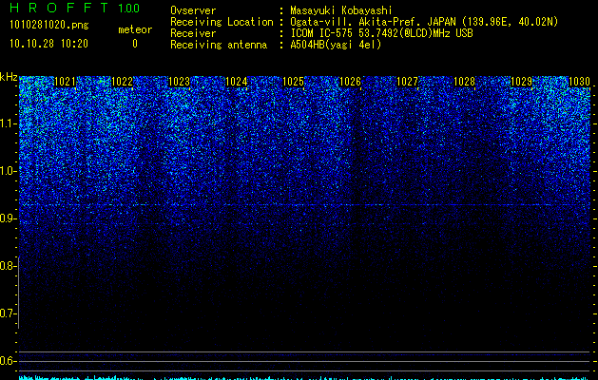Screen dimensions: 598x380
Task: Click the 1026 time marker
Action: pyautogui.click(x=350, y=82)
